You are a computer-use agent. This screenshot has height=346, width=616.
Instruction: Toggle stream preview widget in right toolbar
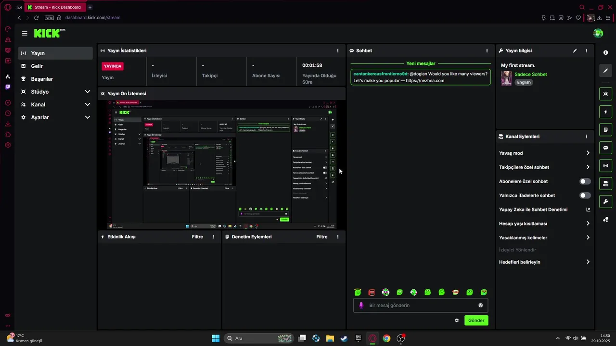click(605, 94)
